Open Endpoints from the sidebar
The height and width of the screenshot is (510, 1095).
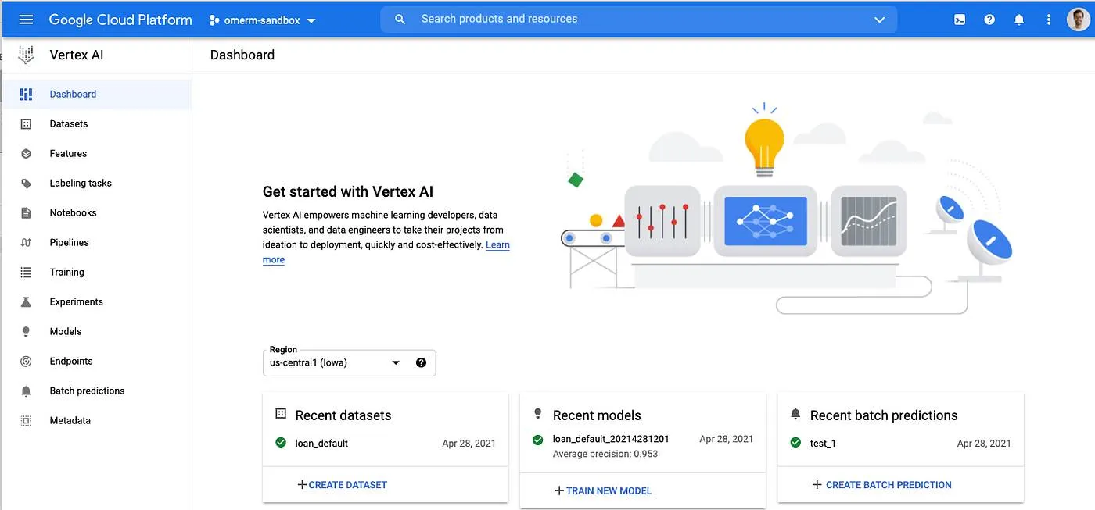(x=71, y=361)
